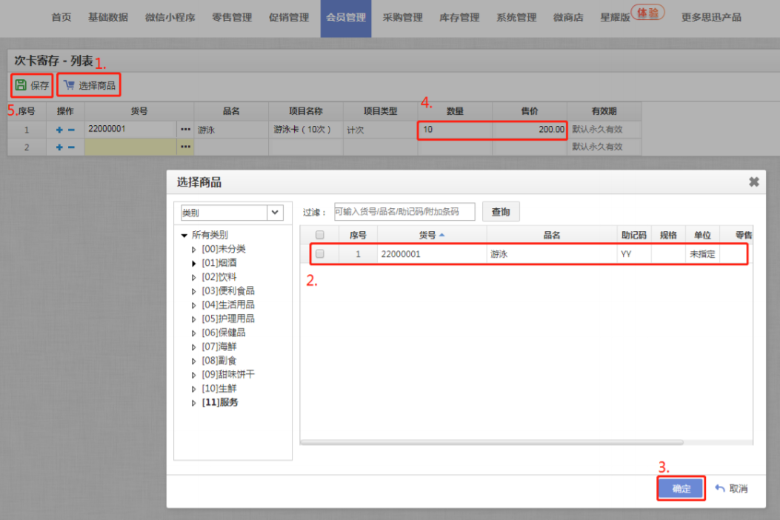Check the box for product 游泳
This screenshot has height=520, width=780.
(x=320, y=253)
